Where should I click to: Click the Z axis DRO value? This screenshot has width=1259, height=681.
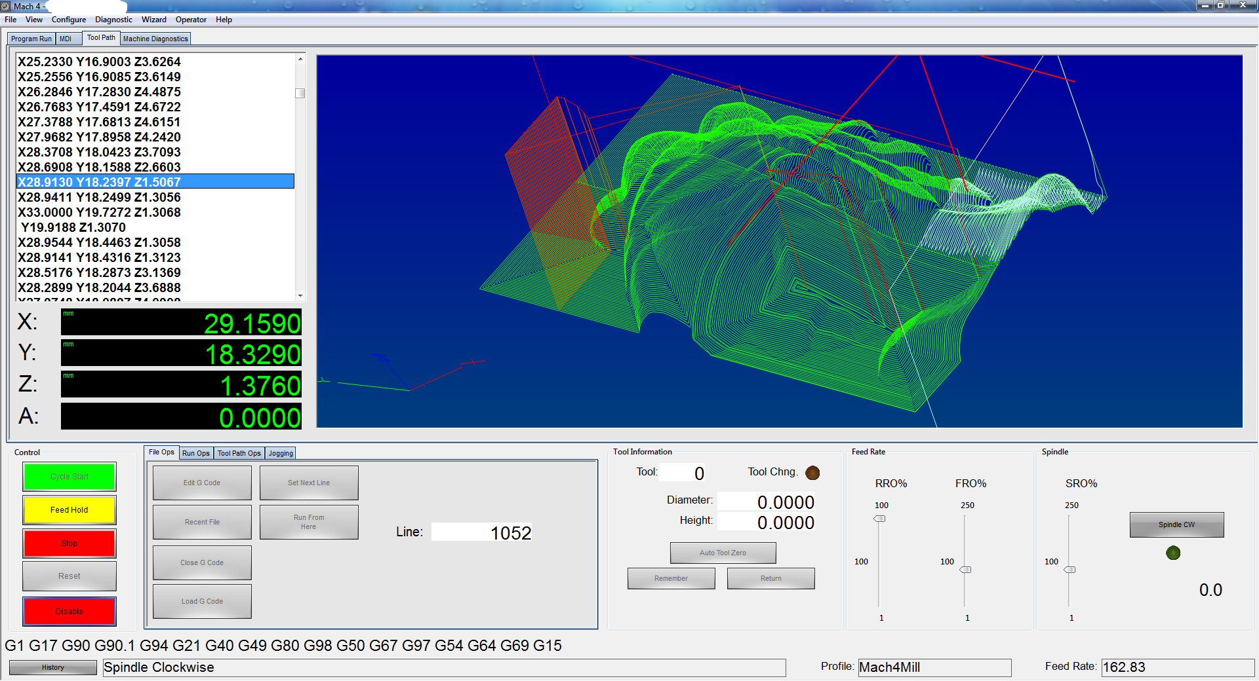(x=181, y=385)
